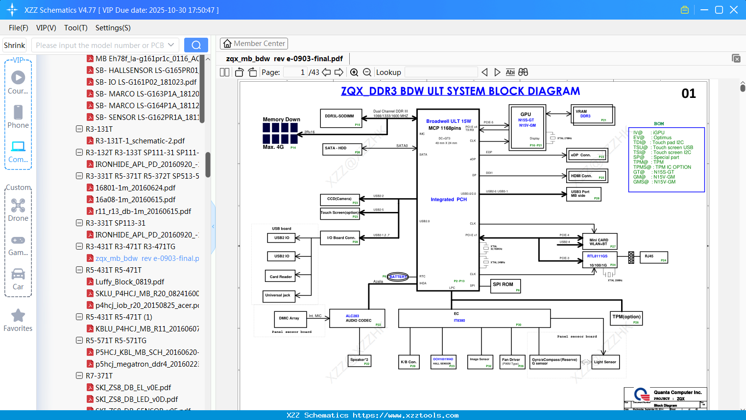Open Favorites with the star icon
Screen dimensions: 746x420
click(18, 320)
